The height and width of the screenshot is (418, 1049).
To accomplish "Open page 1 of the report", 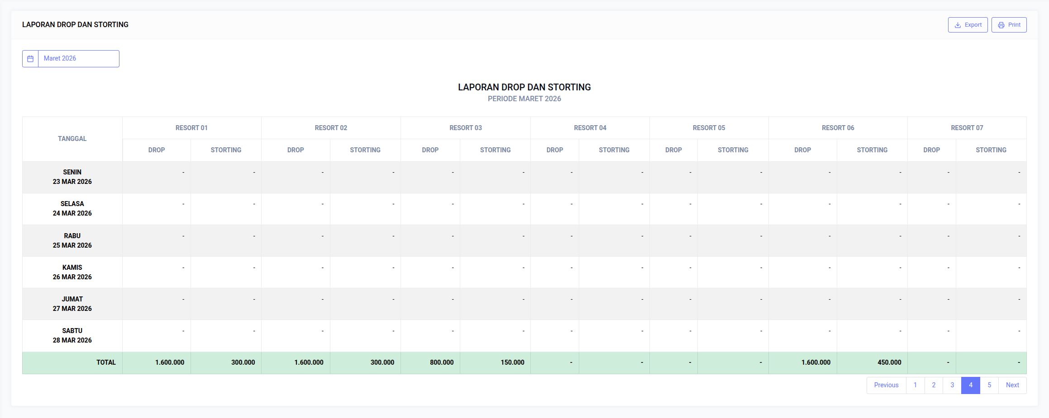I will (915, 385).
